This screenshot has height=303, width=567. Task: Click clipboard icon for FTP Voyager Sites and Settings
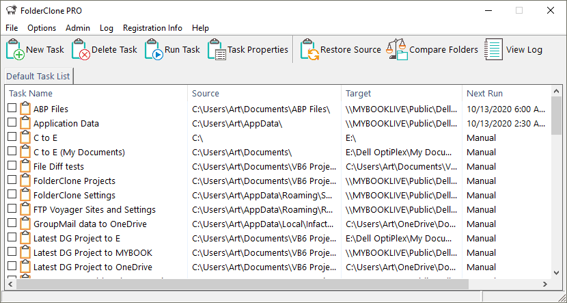(25, 209)
